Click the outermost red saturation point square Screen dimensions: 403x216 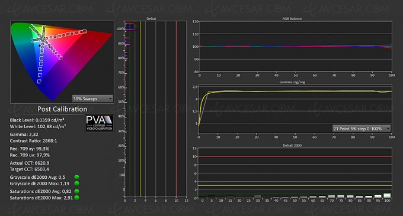click(84, 31)
